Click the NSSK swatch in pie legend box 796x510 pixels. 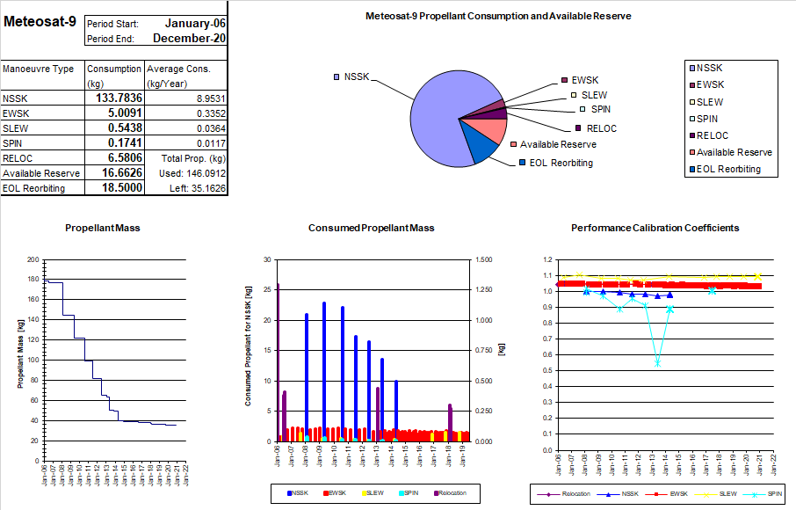692,68
